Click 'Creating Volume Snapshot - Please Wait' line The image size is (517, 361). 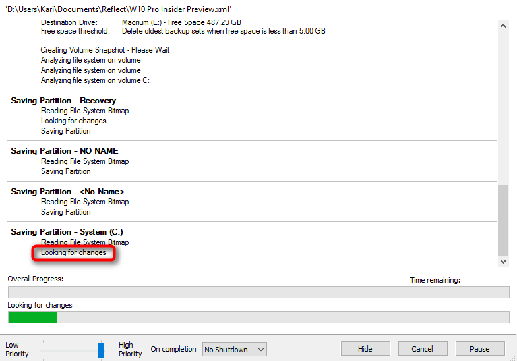click(x=105, y=50)
